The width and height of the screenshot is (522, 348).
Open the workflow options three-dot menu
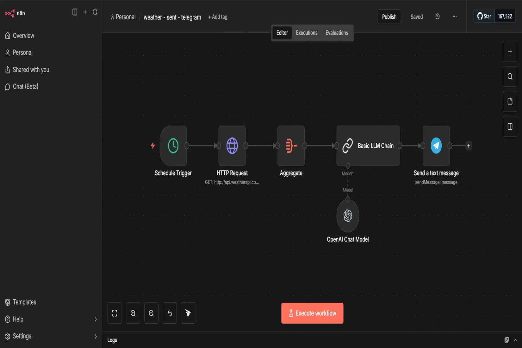[455, 16]
